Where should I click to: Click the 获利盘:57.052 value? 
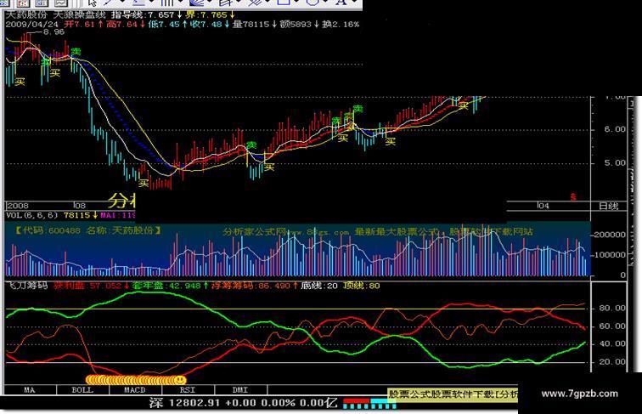87,286
